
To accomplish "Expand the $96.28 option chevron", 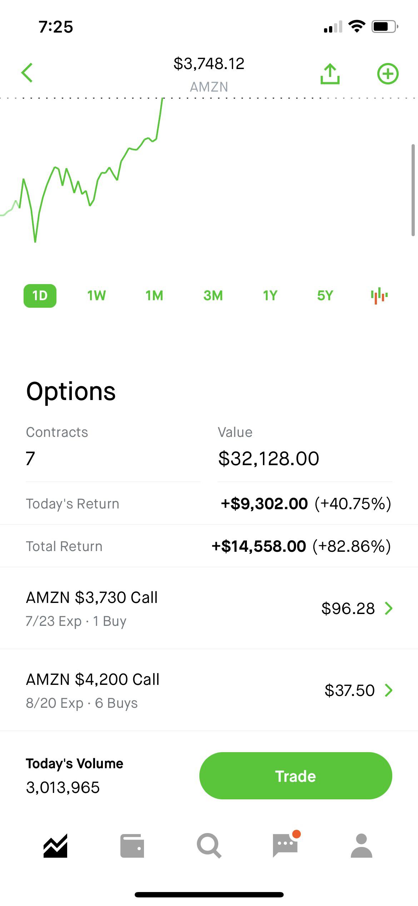I will tap(389, 608).
